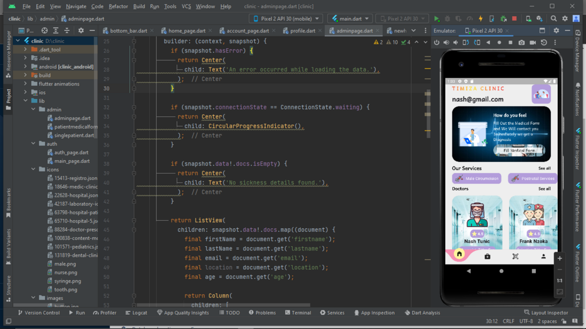This screenshot has width=586, height=329.
Task: Click the emulator power button icon
Action: (x=437, y=43)
